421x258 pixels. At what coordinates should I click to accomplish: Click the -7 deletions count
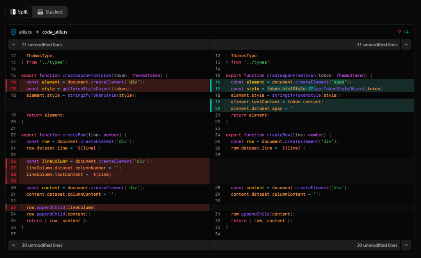(398, 32)
